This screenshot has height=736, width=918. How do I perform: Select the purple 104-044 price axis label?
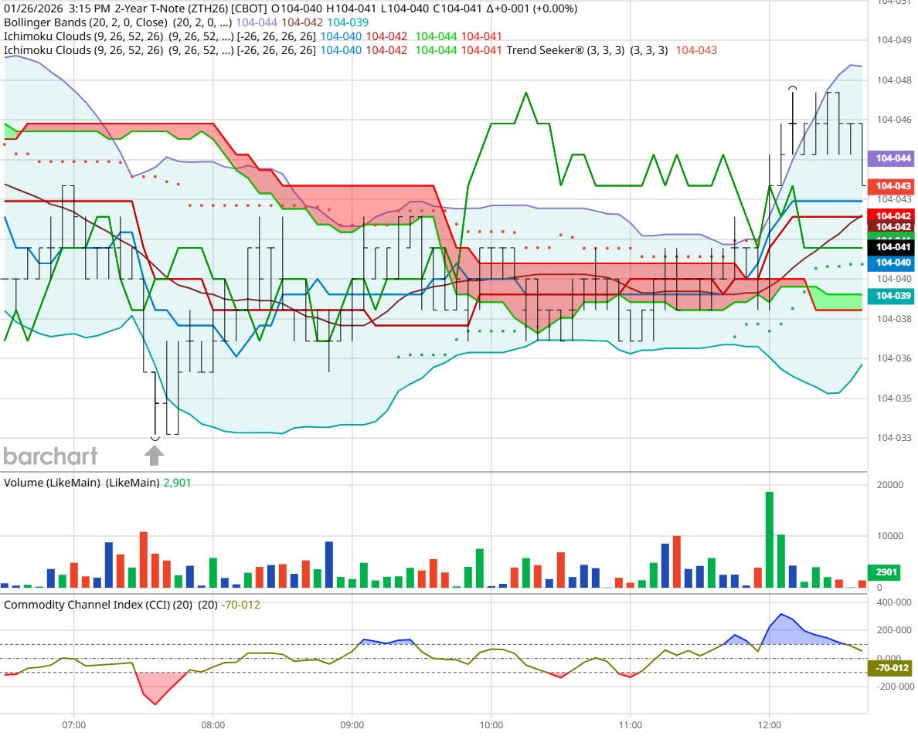(x=890, y=158)
